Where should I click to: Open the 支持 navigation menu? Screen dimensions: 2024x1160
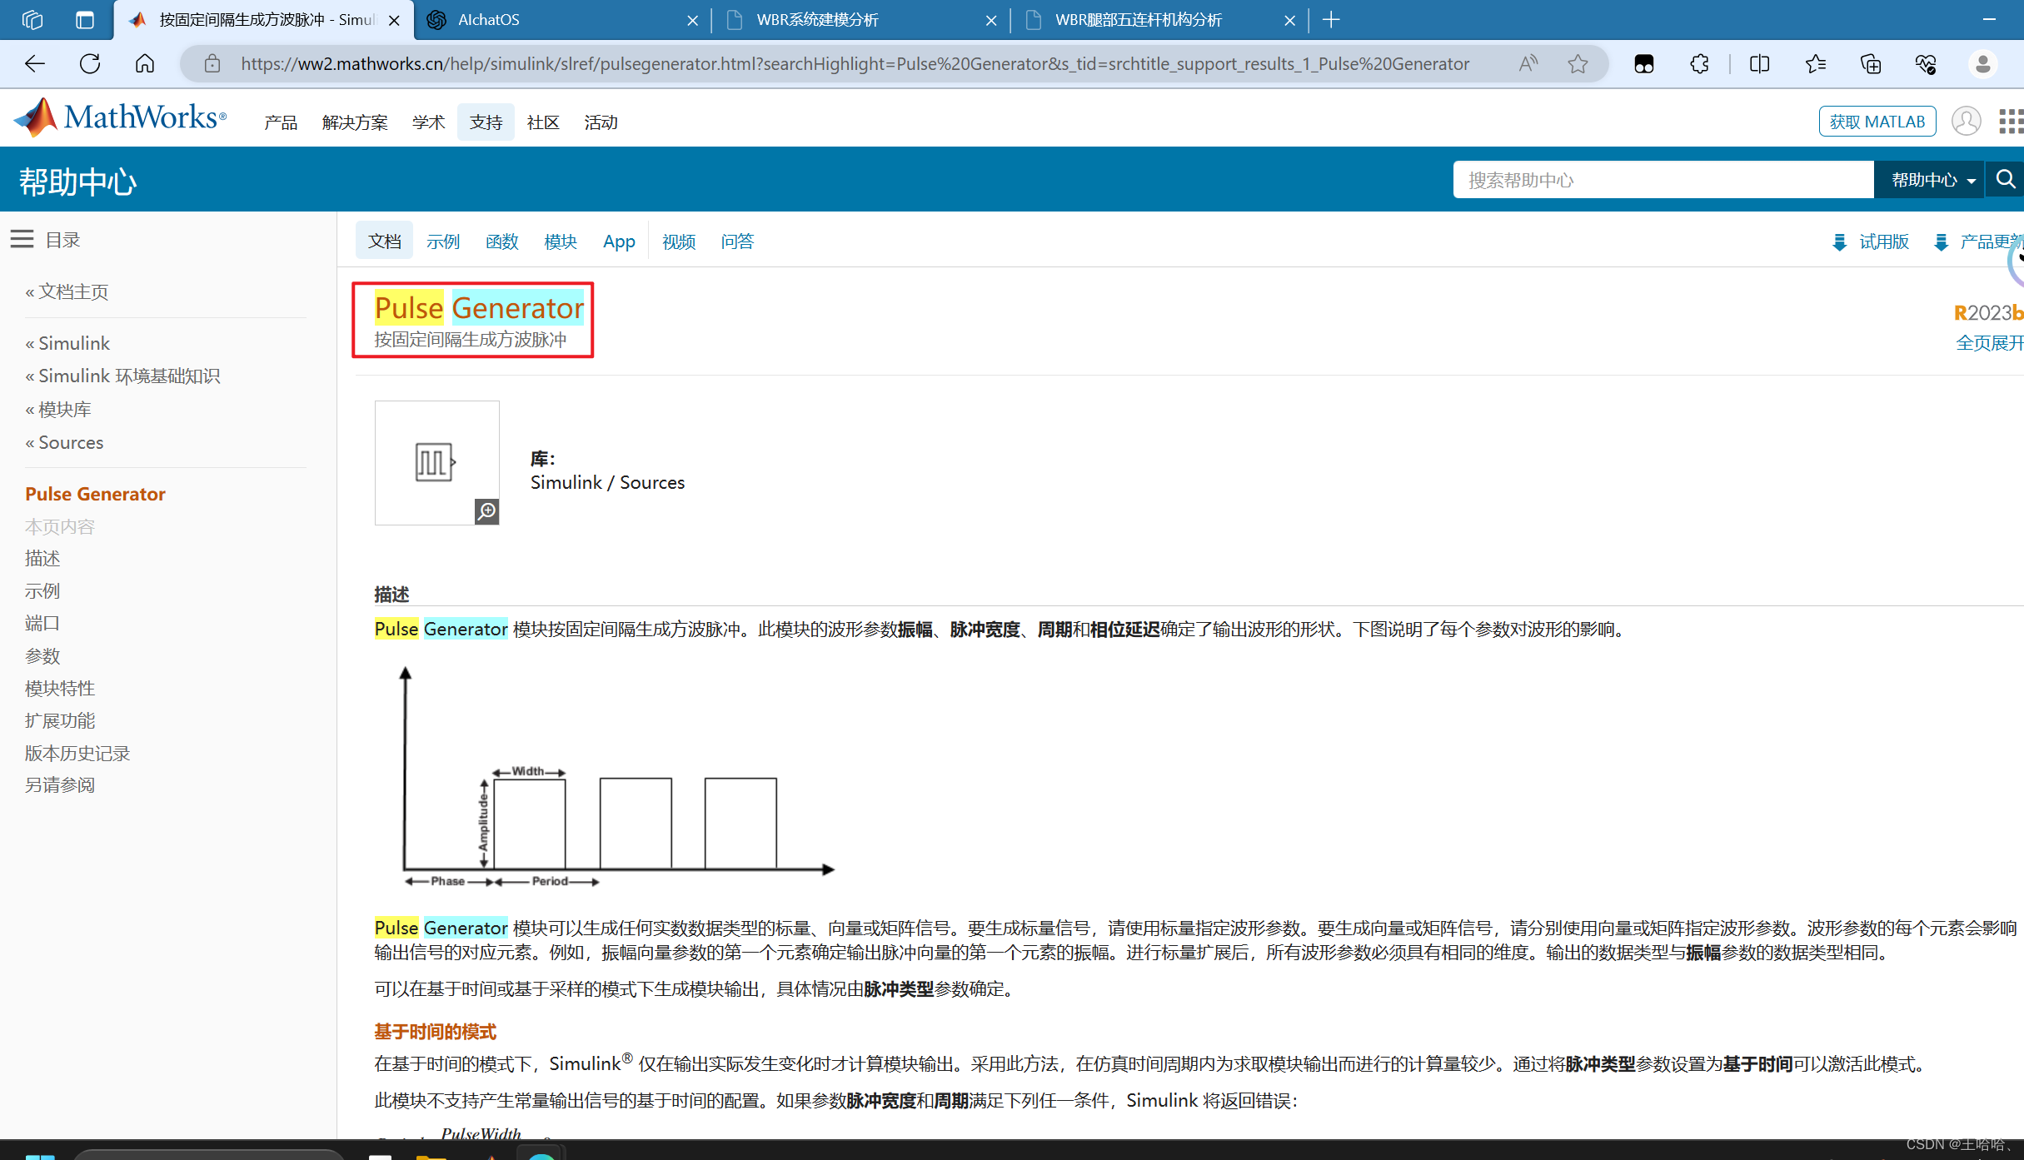pyautogui.click(x=486, y=122)
